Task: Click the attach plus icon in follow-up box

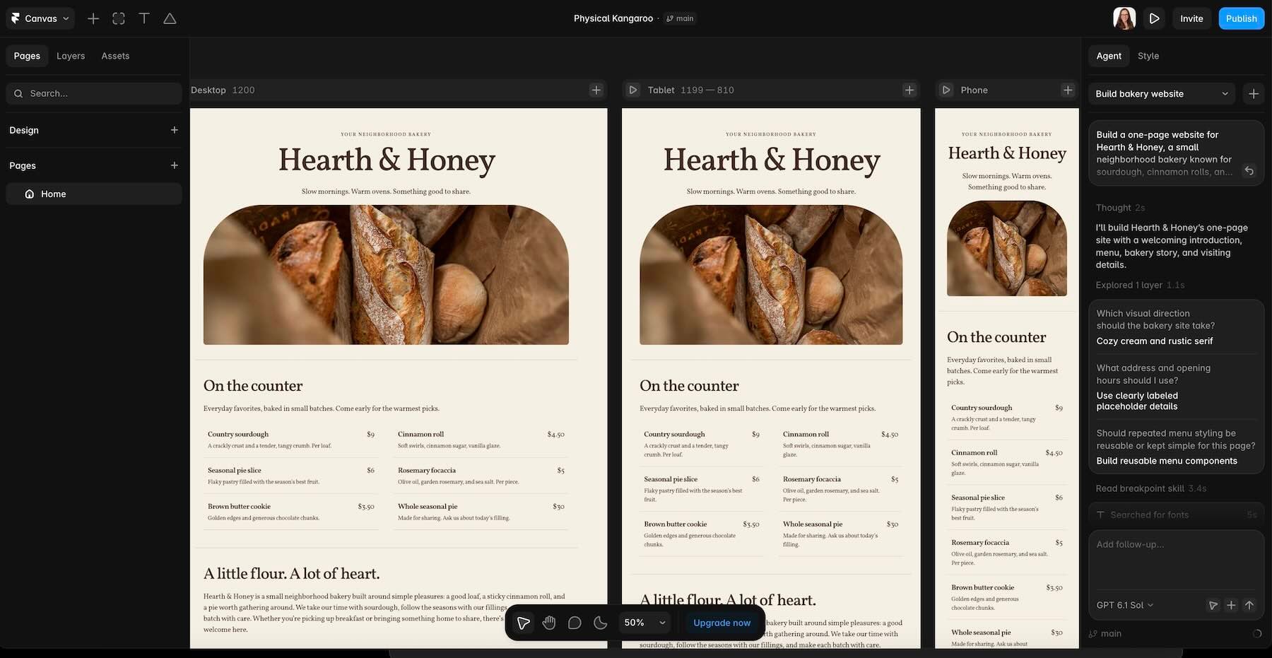Action: click(x=1231, y=605)
